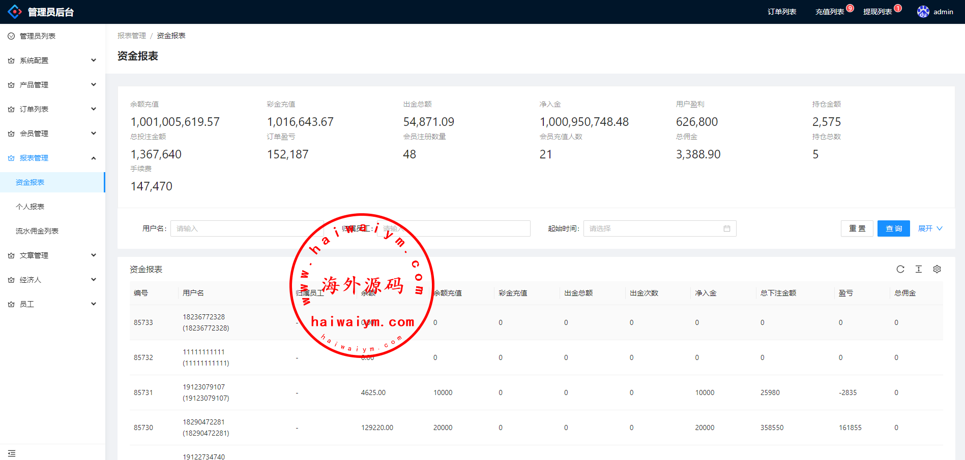Click the 查询 search button
The width and height of the screenshot is (965, 460).
pos(893,228)
